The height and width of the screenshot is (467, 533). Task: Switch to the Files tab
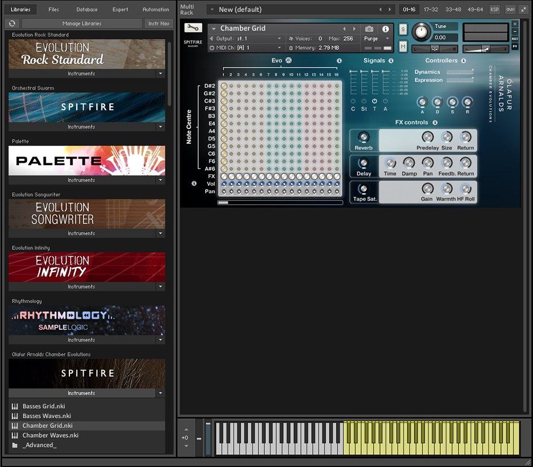[x=53, y=10]
